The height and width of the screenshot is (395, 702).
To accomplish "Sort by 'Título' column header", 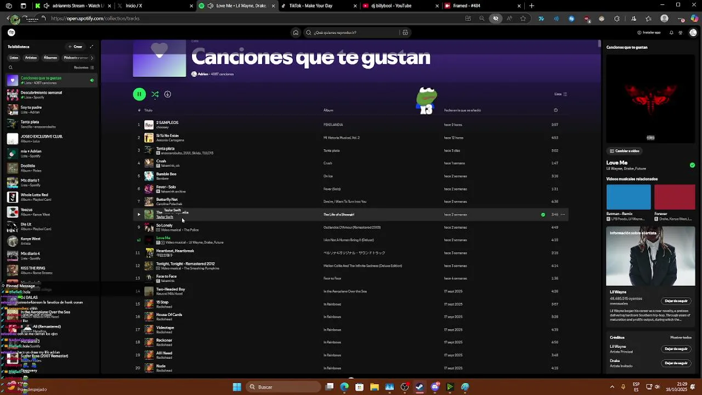I will coord(148,110).
